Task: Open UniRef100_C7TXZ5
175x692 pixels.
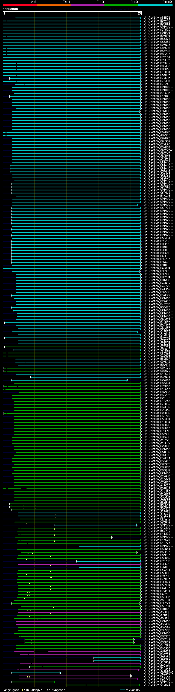Action: (x=157, y=341)
